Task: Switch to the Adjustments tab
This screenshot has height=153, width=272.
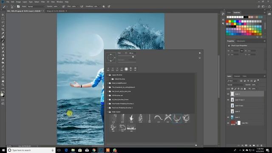Action: click(241, 41)
